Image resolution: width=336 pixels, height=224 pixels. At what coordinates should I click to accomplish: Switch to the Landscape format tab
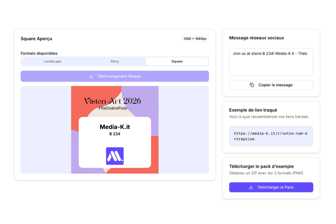point(52,61)
